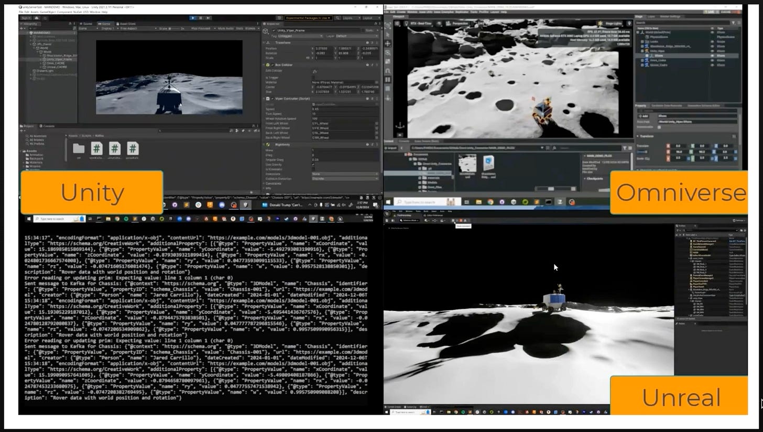Click the Add button in Property panel
Image resolution: width=763 pixels, height=432 pixels.
coord(644,116)
